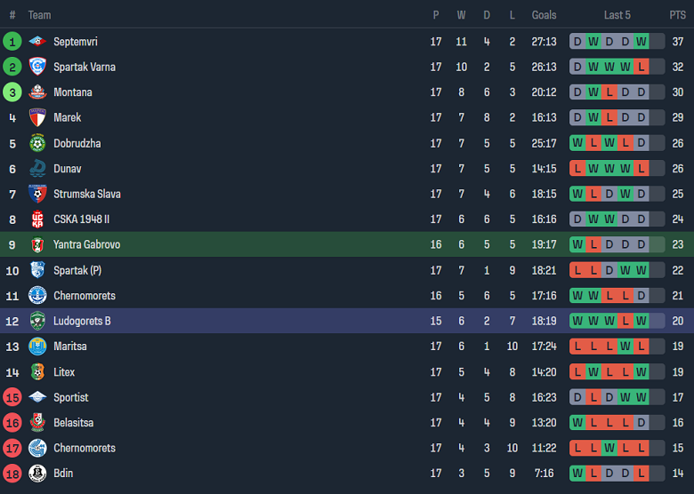Click the green position 1 badge
This screenshot has width=694, height=494.
tap(12, 42)
